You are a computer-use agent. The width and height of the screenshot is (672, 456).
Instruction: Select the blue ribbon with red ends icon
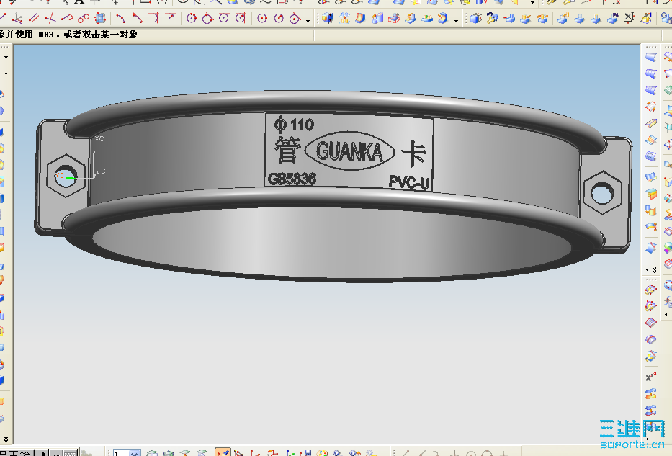(651, 227)
